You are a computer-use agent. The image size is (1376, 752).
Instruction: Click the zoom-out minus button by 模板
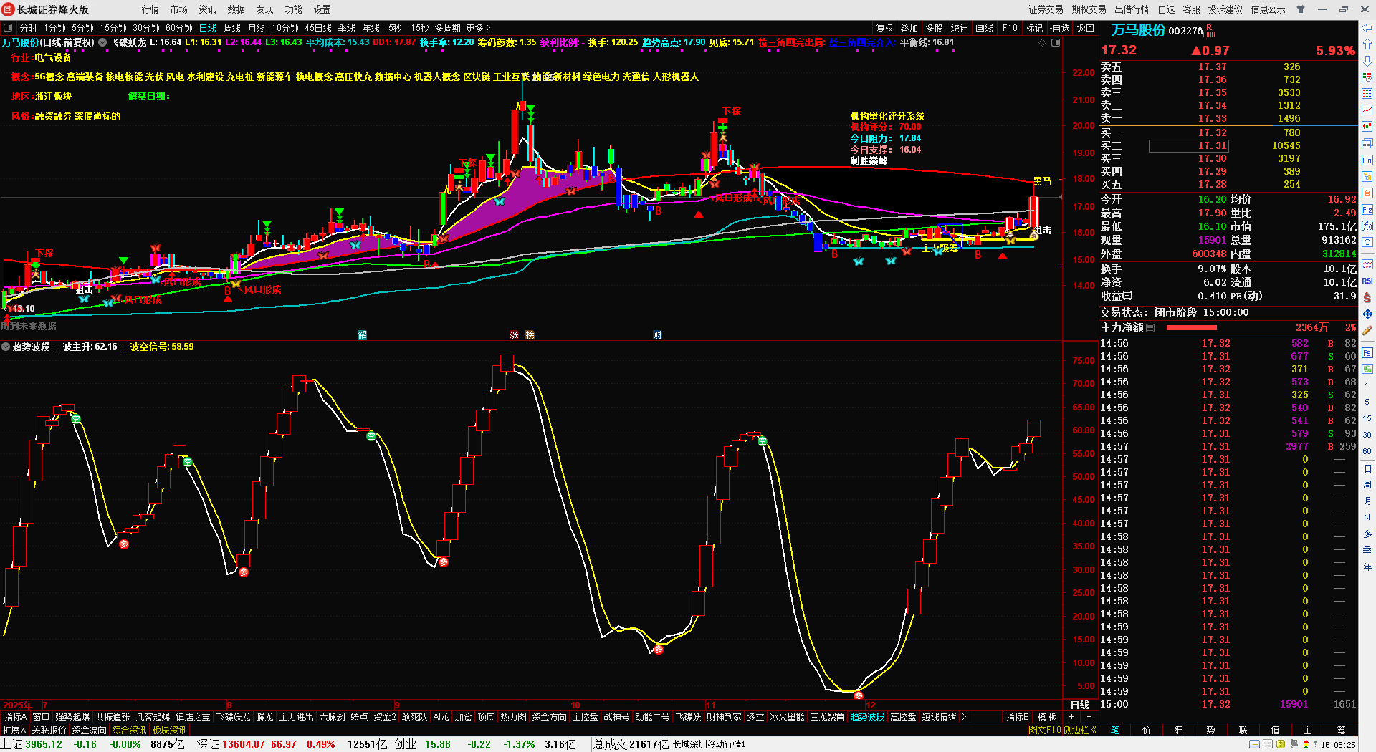pos(1089,717)
